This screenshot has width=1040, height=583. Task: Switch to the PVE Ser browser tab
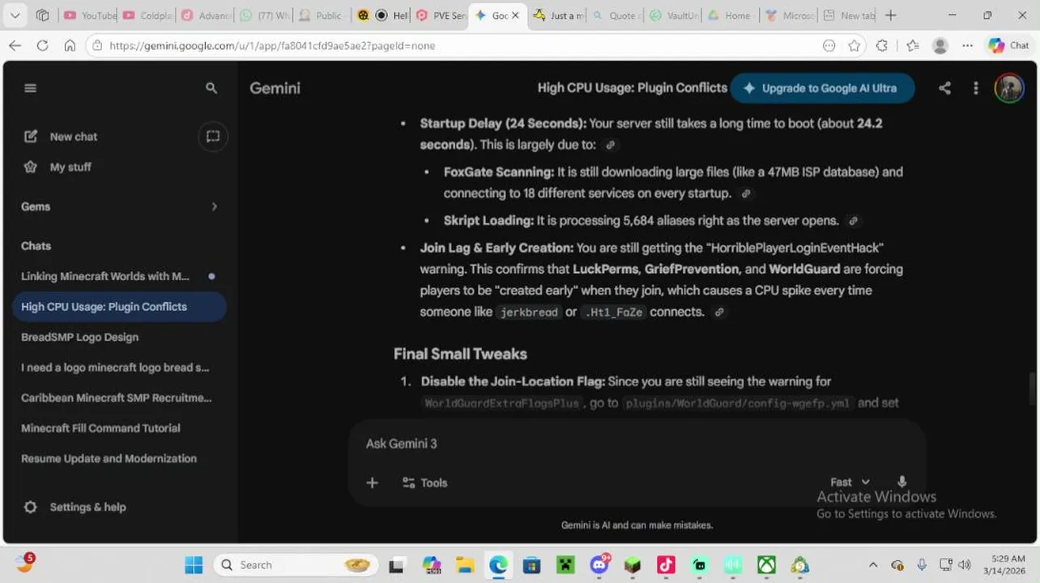[x=440, y=15]
